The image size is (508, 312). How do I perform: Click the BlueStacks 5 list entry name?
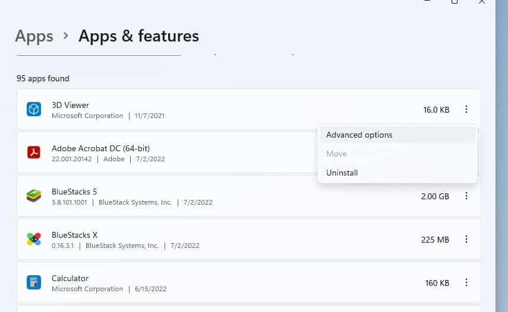(x=74, y=192)
